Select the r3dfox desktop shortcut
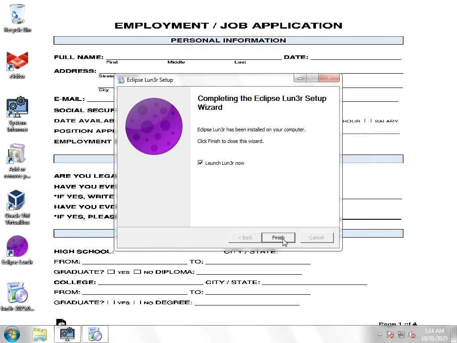Viewport: 457px width, 343px height. pyautogui.click(x=17, y=65)
